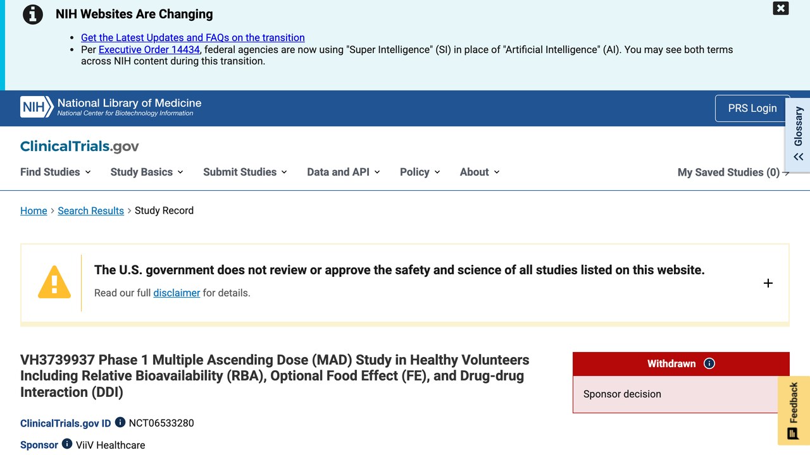Expand the Submit Studies menu

point(245,172)
